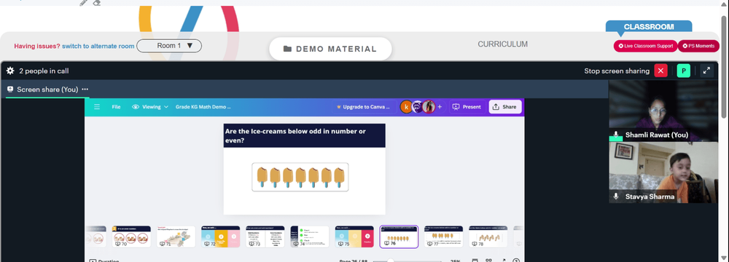
Task: Click switch to alternate room link
Action: point(98,46)
